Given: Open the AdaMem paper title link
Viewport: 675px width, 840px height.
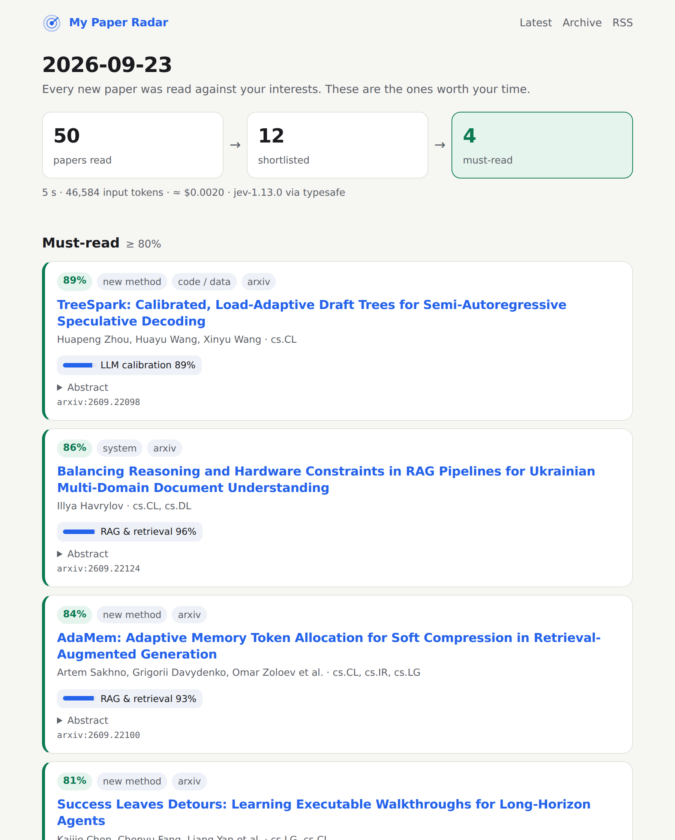Looking at the screenshot, I should [328, 646].
